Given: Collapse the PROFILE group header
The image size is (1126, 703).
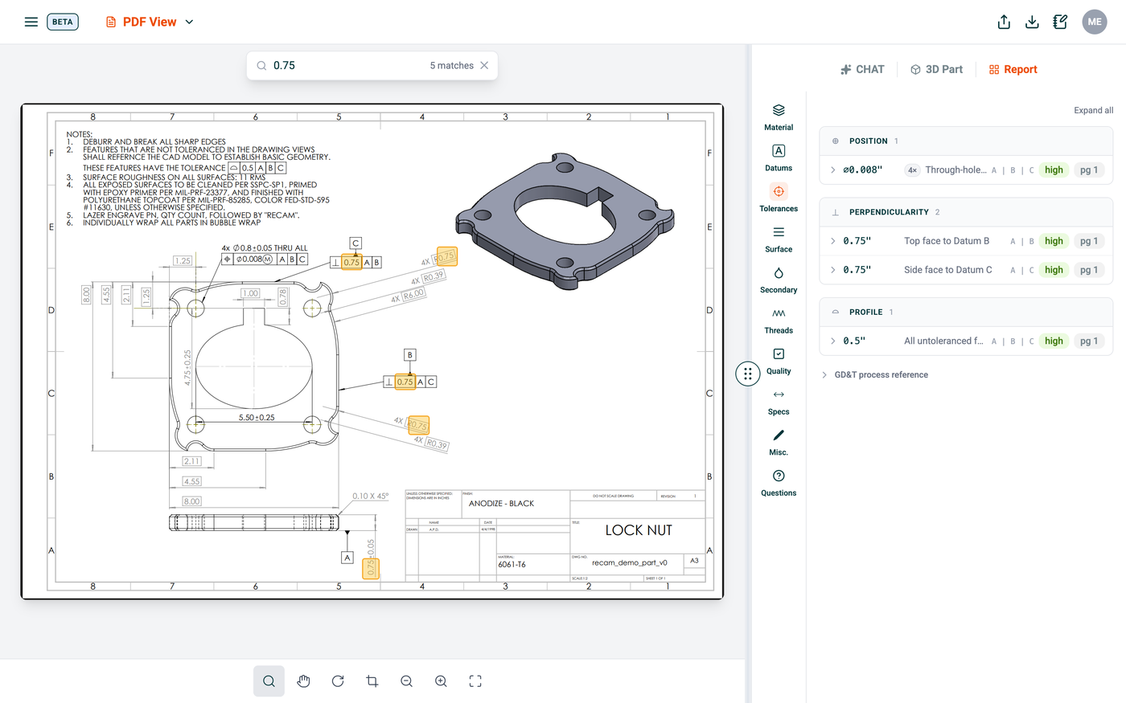Looking at the screenshot, I should (x=966, y=312).
